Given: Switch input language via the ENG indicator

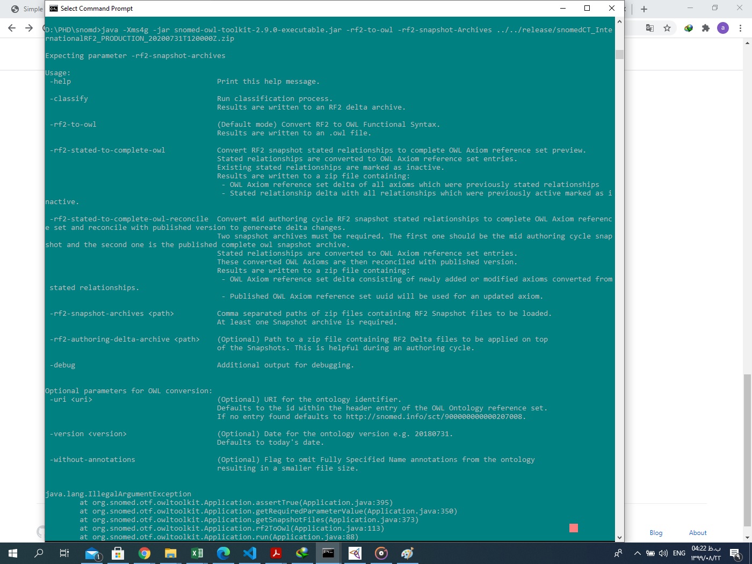Looking at the screenshot, I should click(678, 553).
